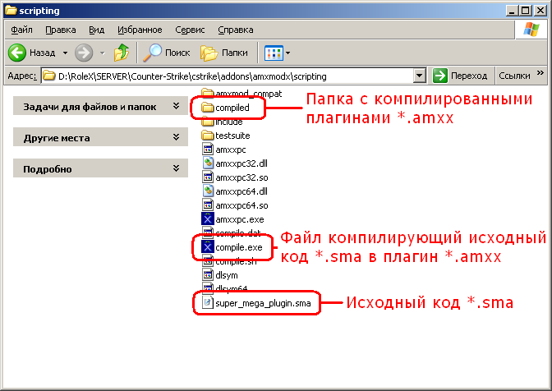Open the Сервис menu

[x=191, y=30]
